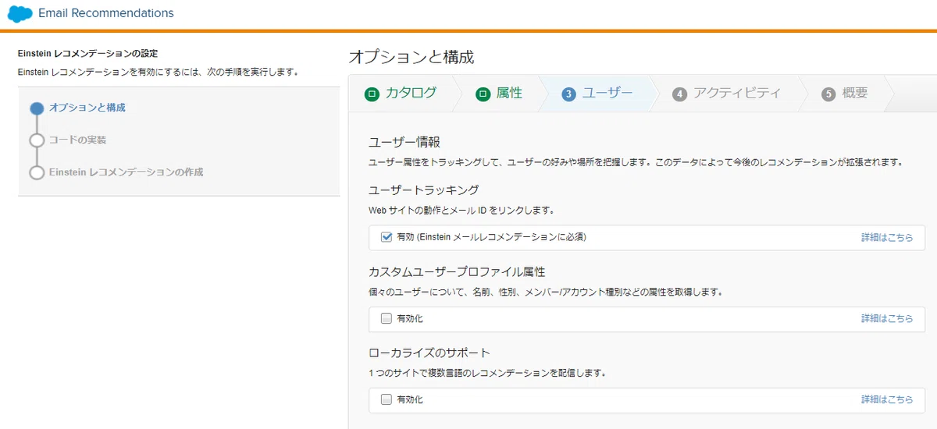
Task: Click the Einstein レコメンデーションの設定 title
Action: pos(87,54)
